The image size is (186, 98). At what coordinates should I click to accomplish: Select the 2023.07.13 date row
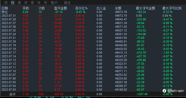click(8, 60)
